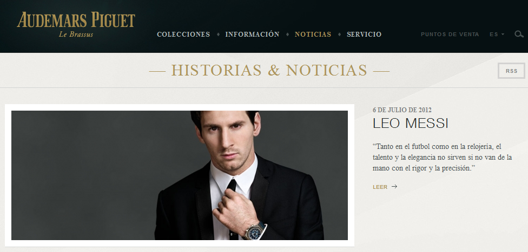Open the LEO MESSI article headline
The width and height of the screenshot is (528, 252).
(x=411, y=124)
